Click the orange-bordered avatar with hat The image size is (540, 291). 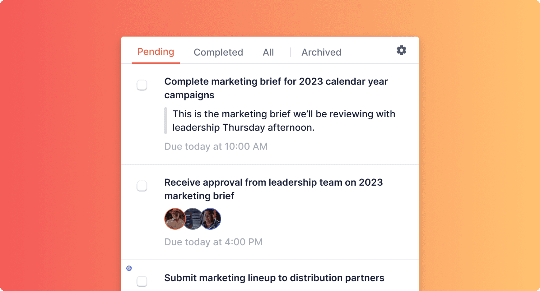click(174, 219)
